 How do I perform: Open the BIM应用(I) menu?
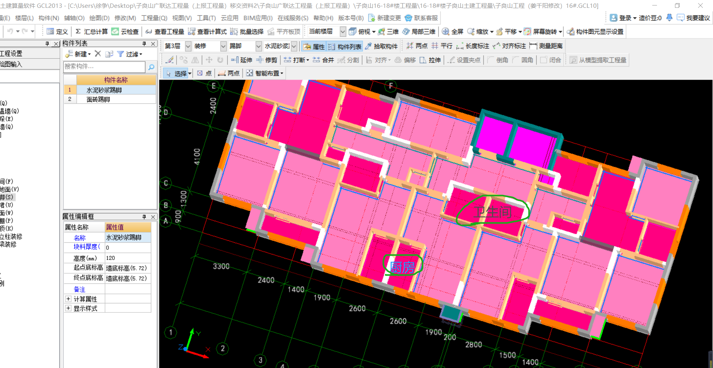point(258,18)
